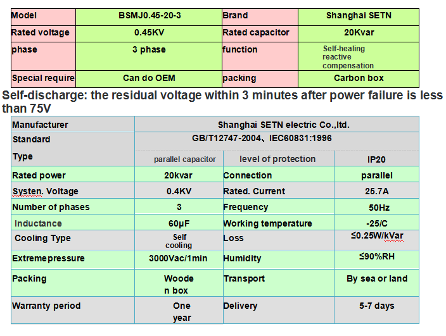
Task: Click the BSMJ0.45-20-3 model number cell
Action: point(149,16)
